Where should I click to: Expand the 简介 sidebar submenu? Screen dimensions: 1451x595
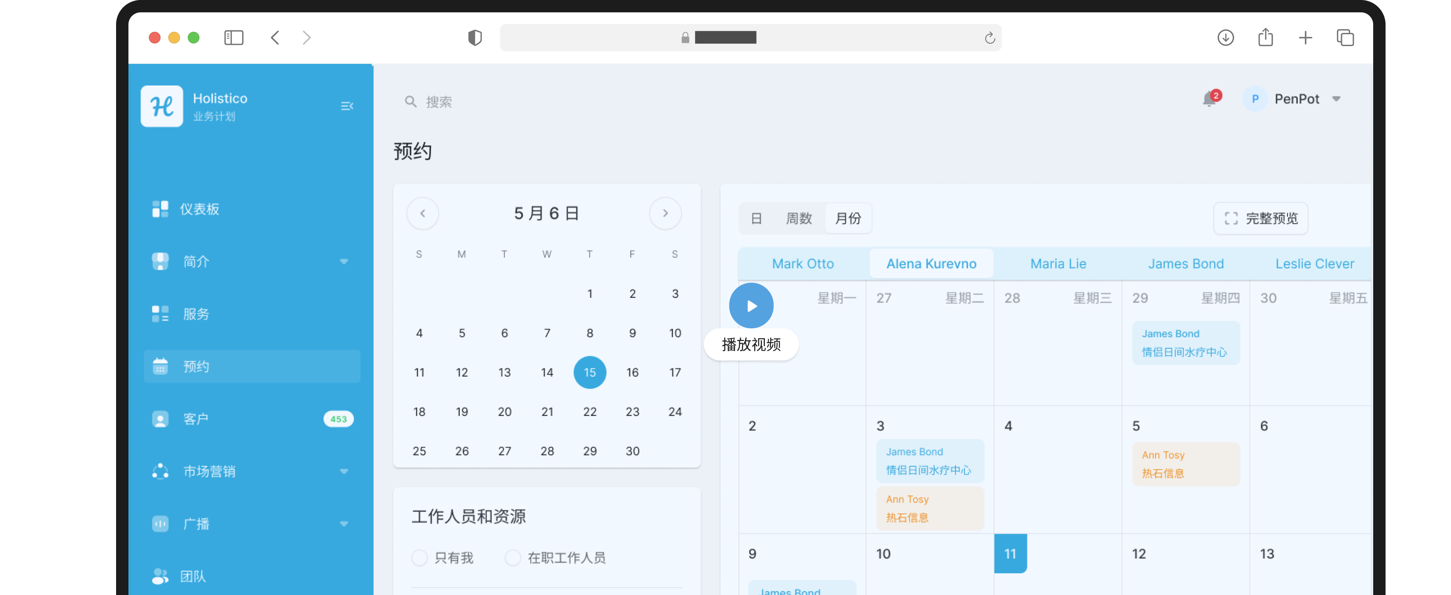pyautogui.click(x=344, y=262)
